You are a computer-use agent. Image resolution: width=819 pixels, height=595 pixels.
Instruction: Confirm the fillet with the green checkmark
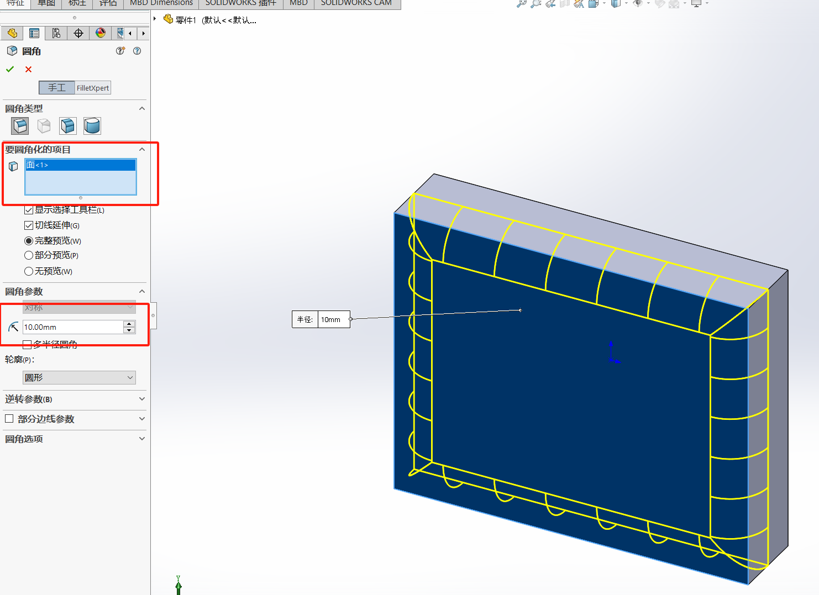tap(9, 69)
